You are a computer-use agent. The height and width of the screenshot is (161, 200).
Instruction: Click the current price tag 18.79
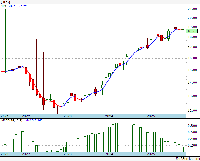[192, 31]
